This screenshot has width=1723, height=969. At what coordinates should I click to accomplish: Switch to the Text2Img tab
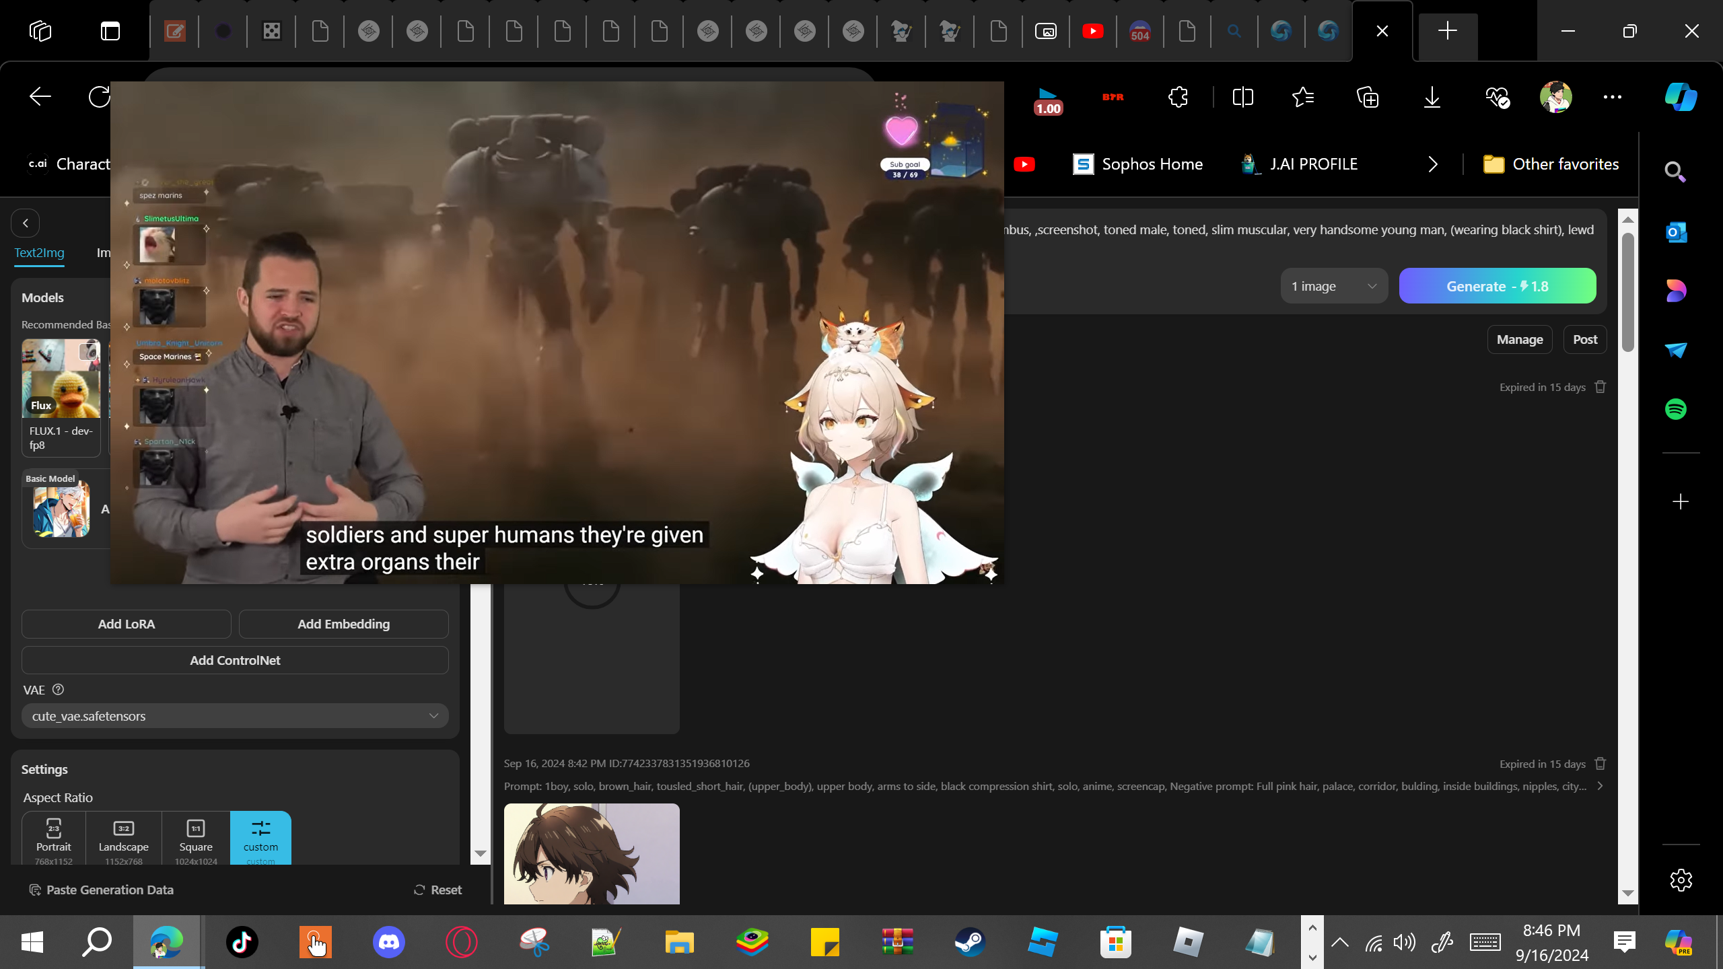40,253
